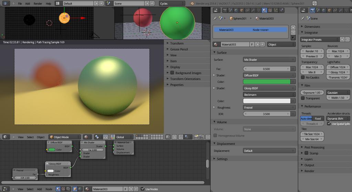Open the Modifiers wrench tab in the material panel
This screenshot has width=352, height=192.
coord(253,10)
